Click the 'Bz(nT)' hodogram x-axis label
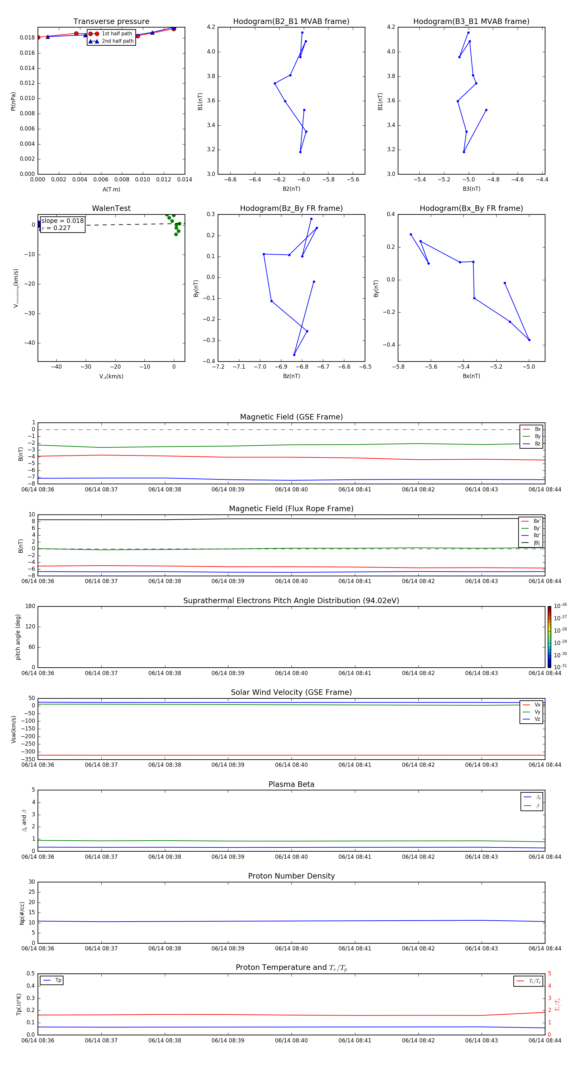 (x=291, y=376)
